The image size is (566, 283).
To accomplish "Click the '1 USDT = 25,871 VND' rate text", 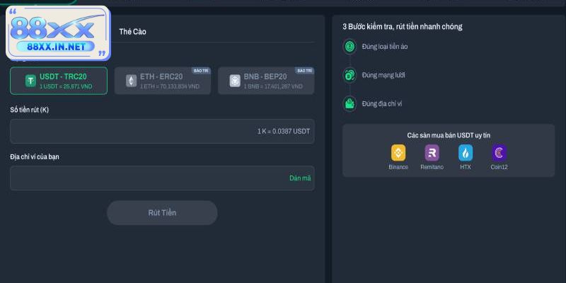I will (66, 86).
